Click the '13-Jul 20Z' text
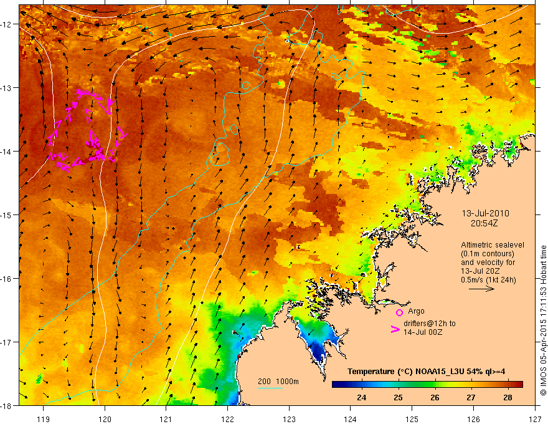Viewport: 548px width, 424px height. (x=480, y=271)
